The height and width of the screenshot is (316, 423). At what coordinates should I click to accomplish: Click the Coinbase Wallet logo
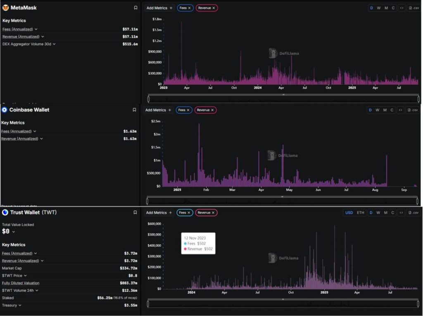click(x=5, y=110)
